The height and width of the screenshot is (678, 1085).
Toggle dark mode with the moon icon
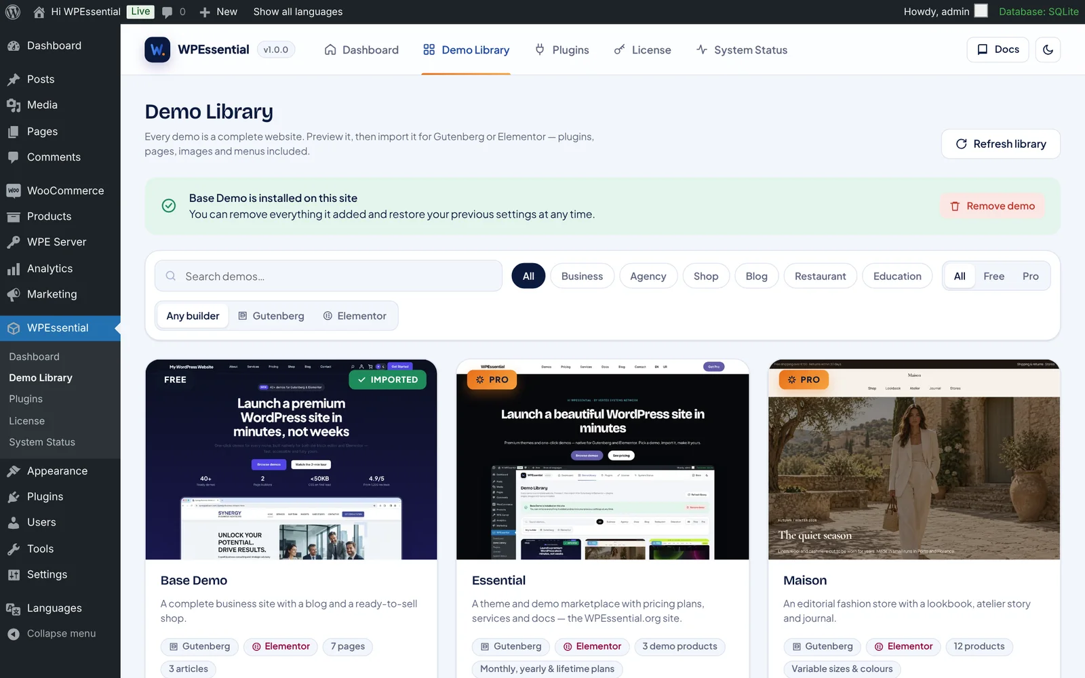point(1048,49)
